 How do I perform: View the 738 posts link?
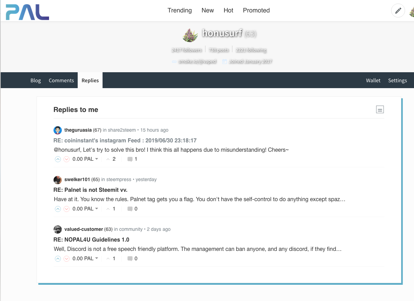tap(219, 50)
